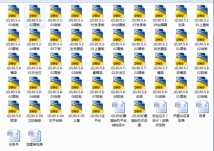Select the label JZL90.5-05上盖
Screen dimensions: 214x151
(77, 118)
